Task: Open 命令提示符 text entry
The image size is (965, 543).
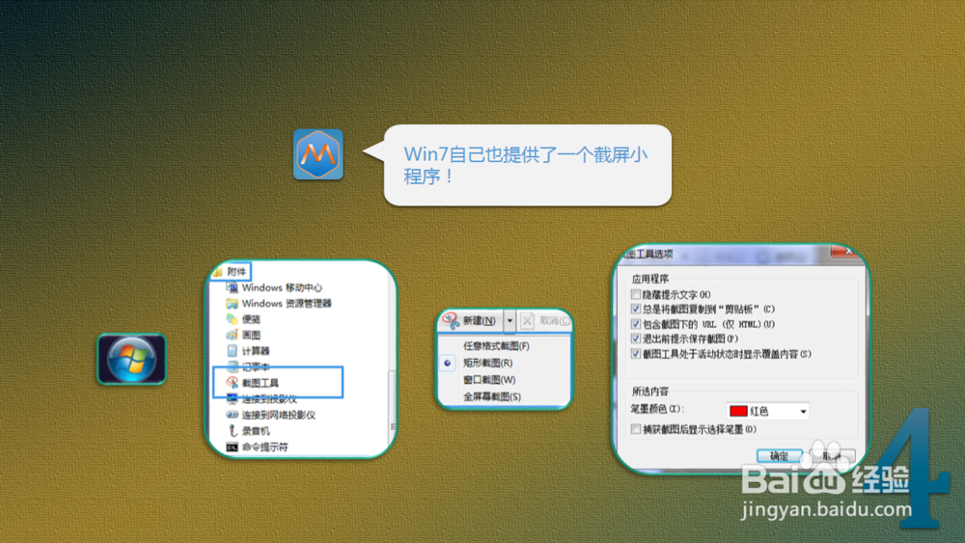Action: pyautogui.click(x=264, y=448)
